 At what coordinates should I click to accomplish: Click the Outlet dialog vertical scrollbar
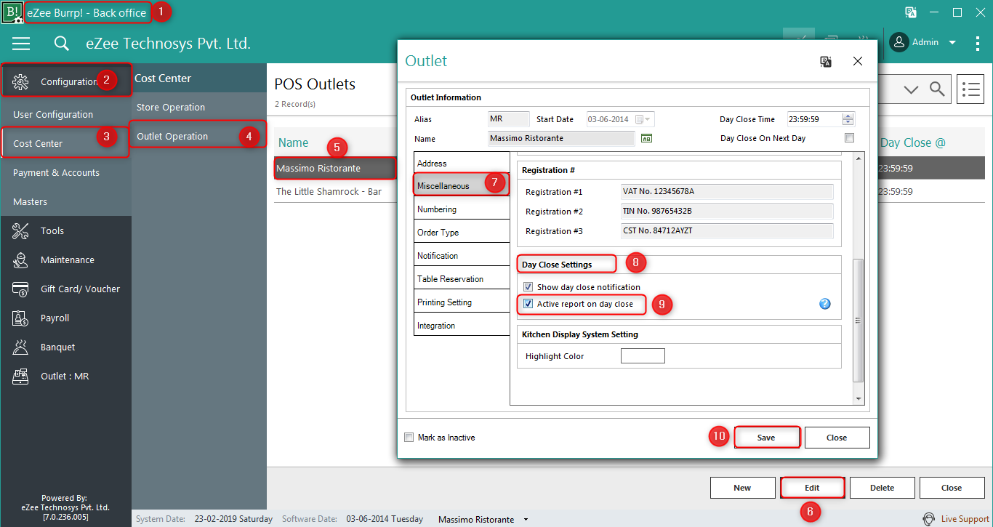click(859, 320)
